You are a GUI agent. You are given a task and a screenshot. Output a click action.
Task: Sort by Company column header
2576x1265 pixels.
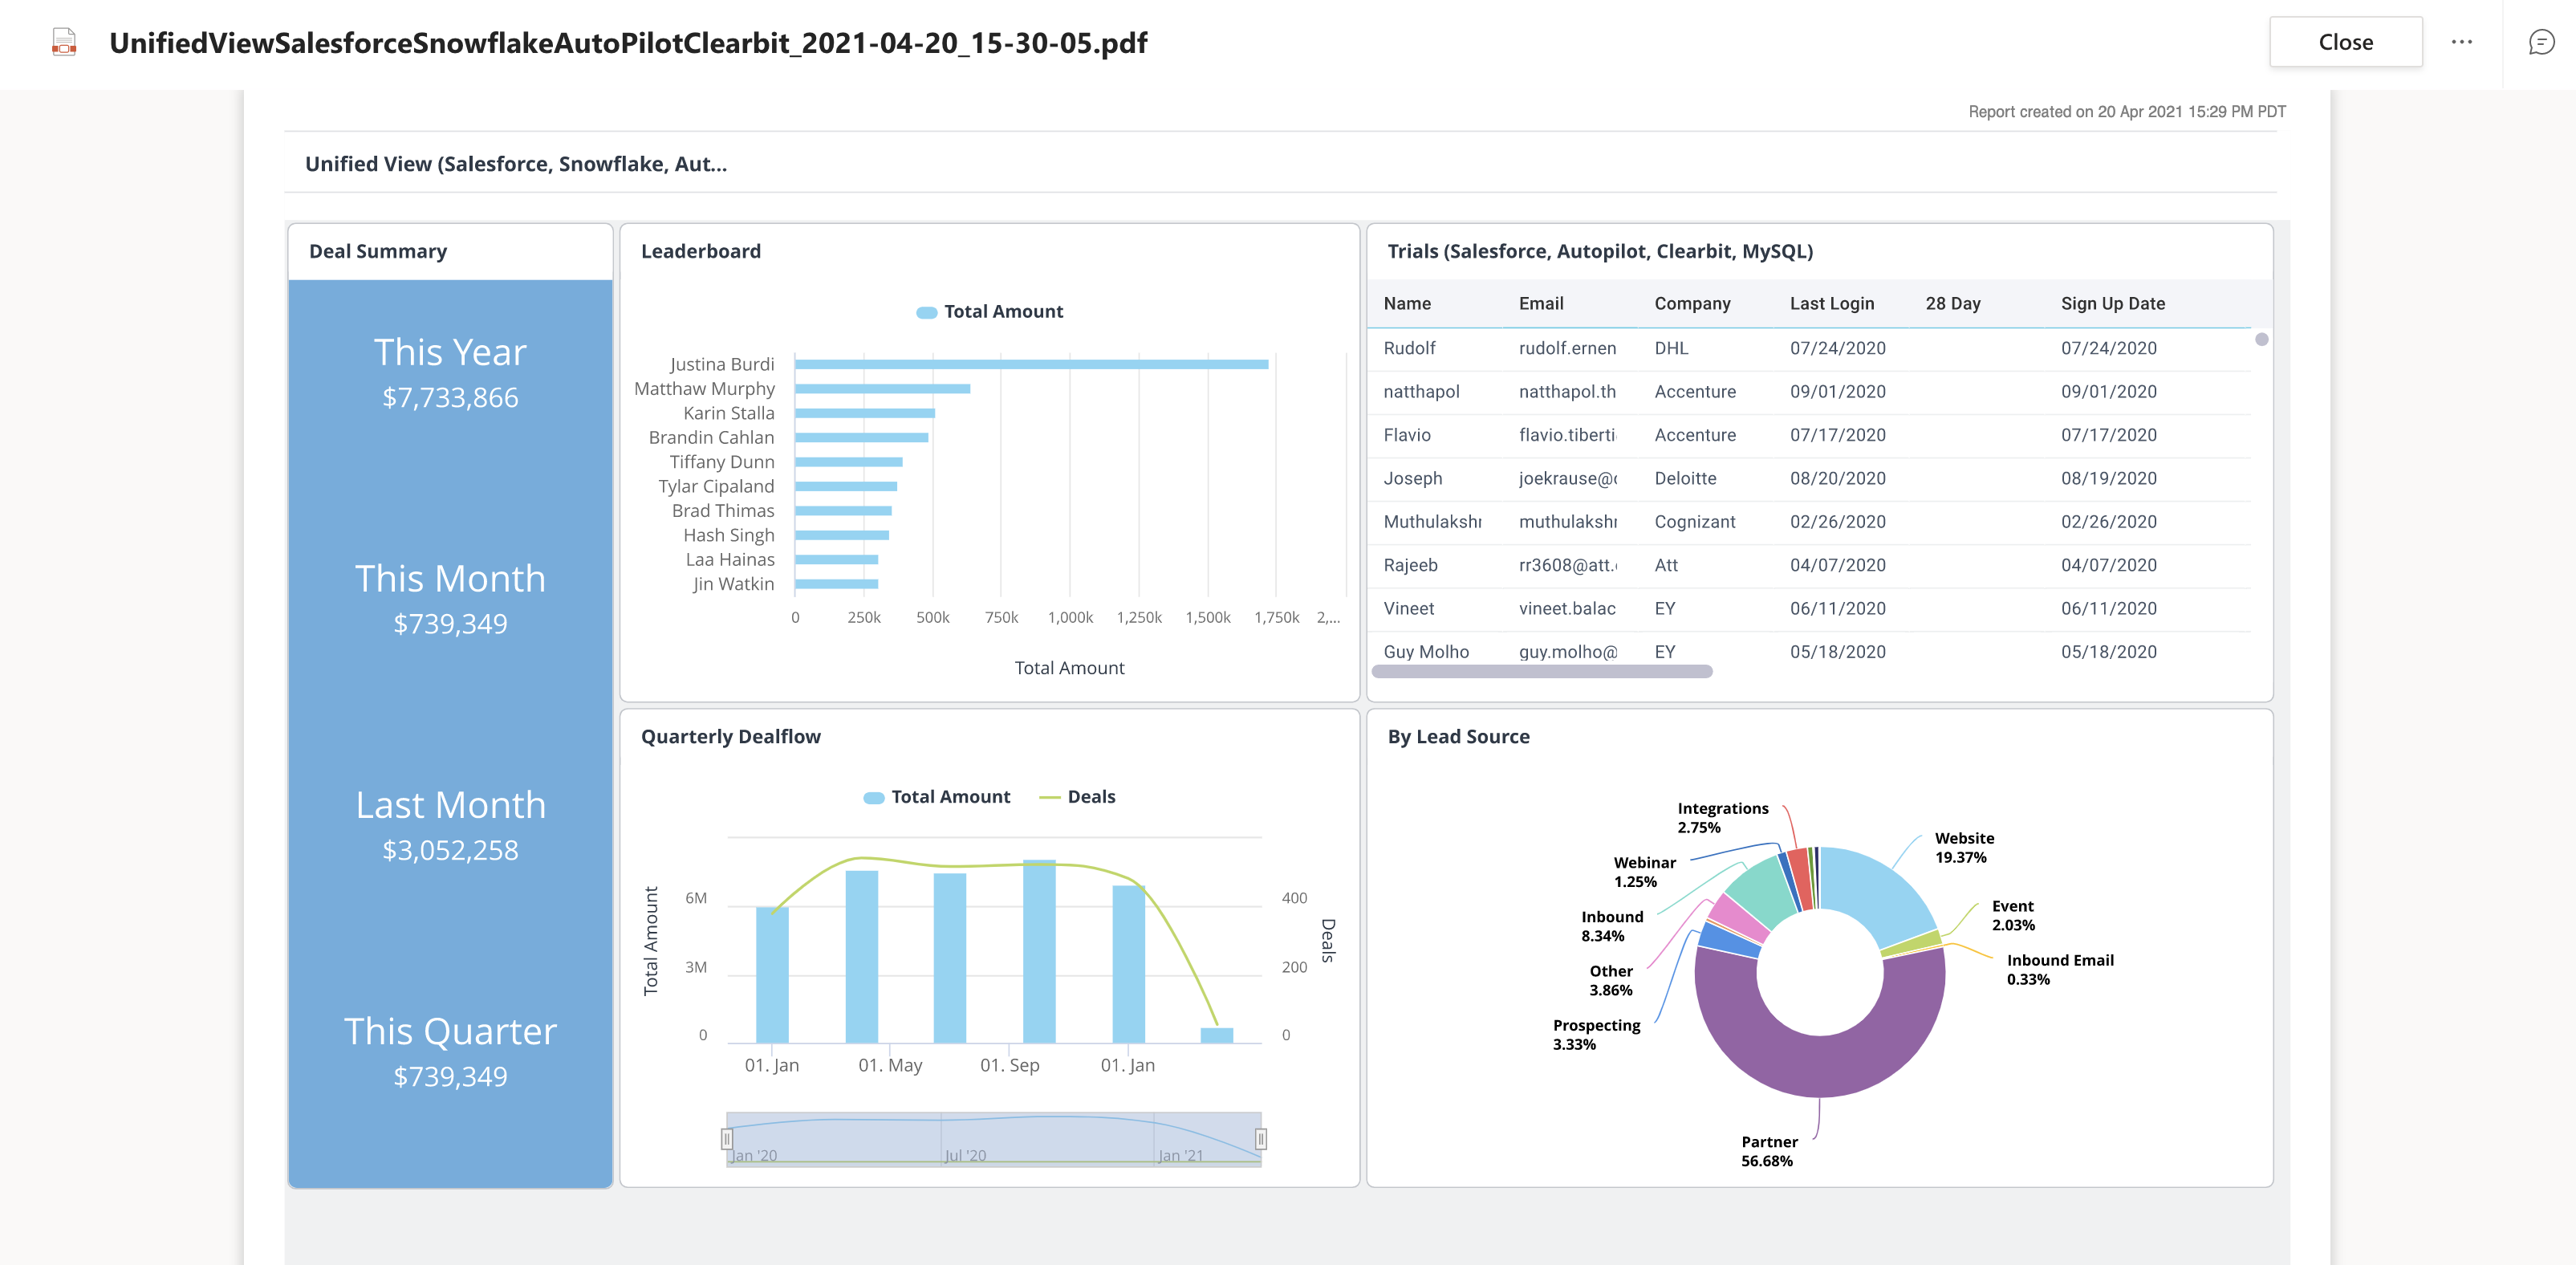pyautogui.click(x=1692, y=304)
